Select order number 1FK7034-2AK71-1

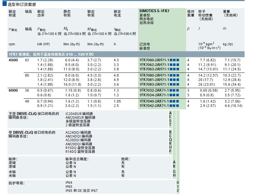154,95
